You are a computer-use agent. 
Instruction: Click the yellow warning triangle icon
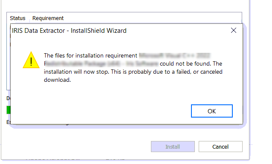(31, 60)
